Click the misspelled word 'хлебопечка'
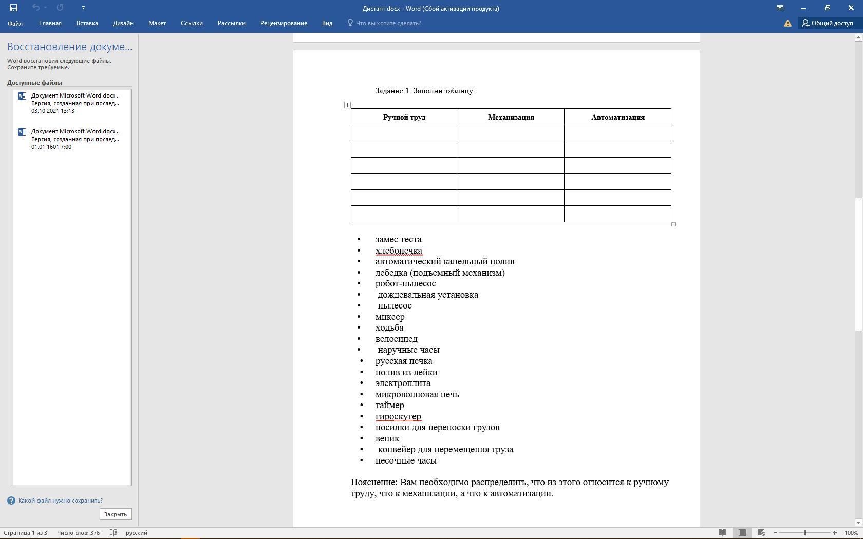 click(399, 251)
